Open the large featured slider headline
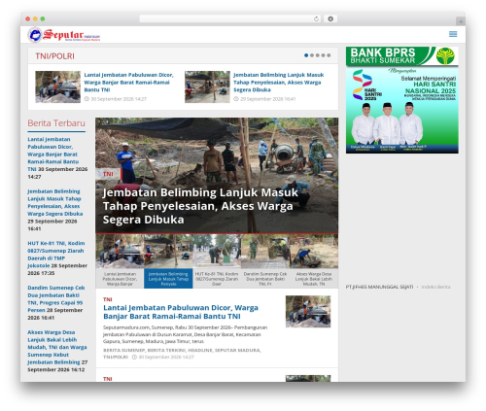Viewport: 486px width, 411px height. [x=200, y=206]
